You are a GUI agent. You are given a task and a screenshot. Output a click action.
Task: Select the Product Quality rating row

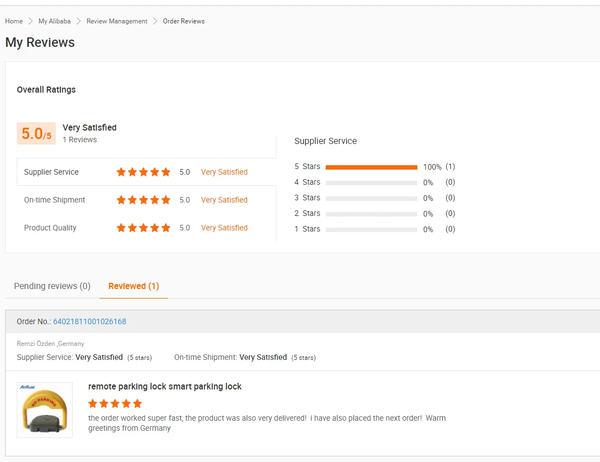click(146, 228)
